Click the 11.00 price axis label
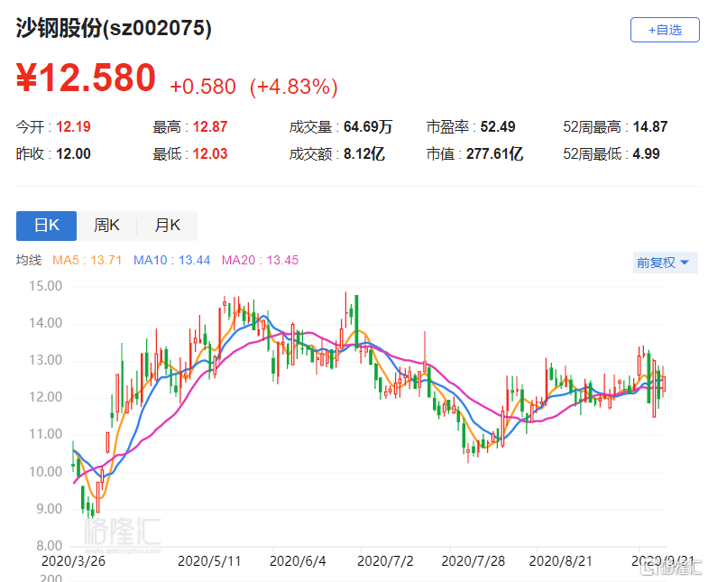The width and height of the screenshot is (708, 582). click(x=46, y=434)
